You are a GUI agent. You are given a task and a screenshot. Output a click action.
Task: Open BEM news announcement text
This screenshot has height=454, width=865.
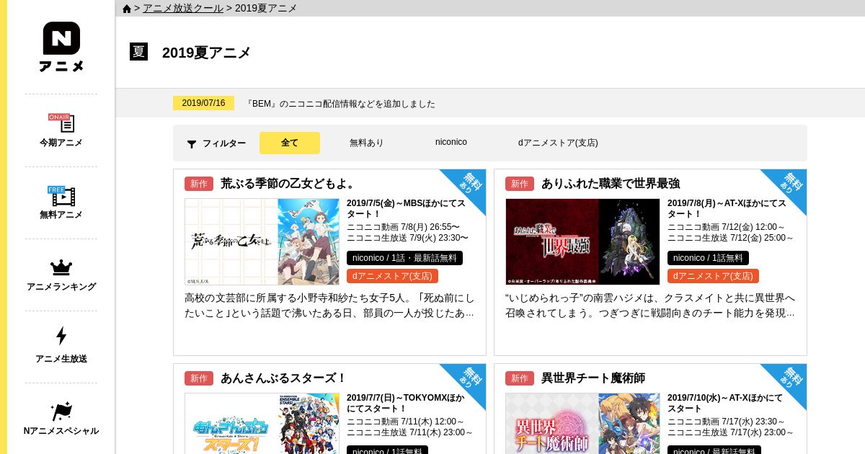tap(341, 104)
